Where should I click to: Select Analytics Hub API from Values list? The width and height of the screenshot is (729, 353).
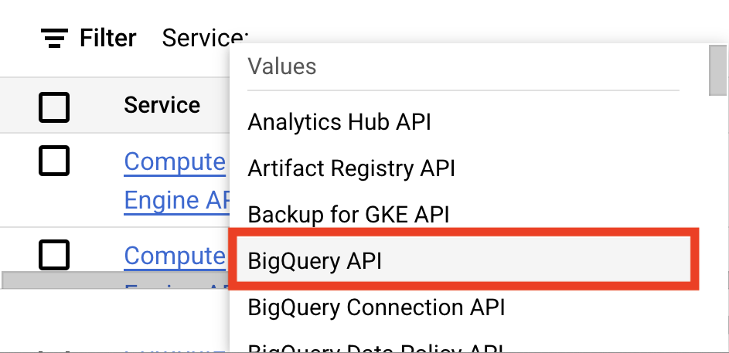[x=339, y=122]
